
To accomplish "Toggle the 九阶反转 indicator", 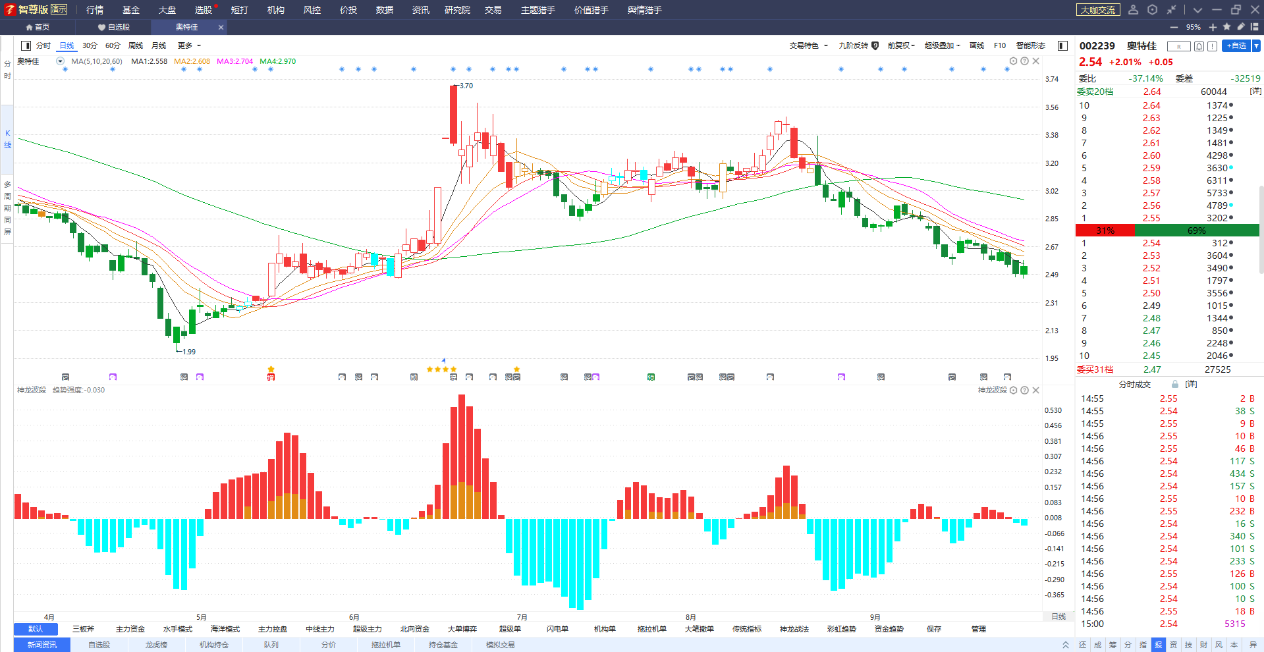I will tap(858, 45).
